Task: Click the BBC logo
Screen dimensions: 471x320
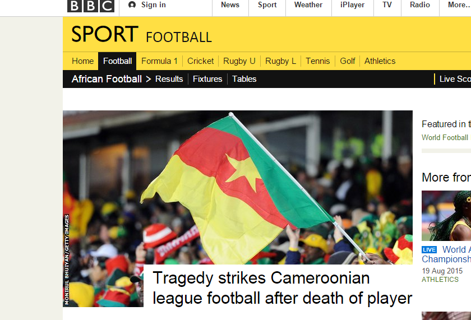Action: point(91,6)
